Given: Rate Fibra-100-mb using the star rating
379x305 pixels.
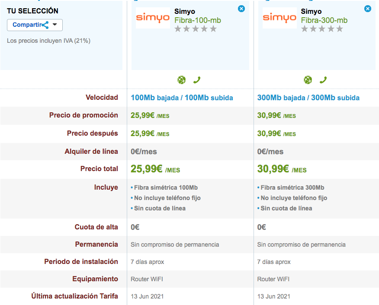Looking at the screenshot, I should (195, 29).
